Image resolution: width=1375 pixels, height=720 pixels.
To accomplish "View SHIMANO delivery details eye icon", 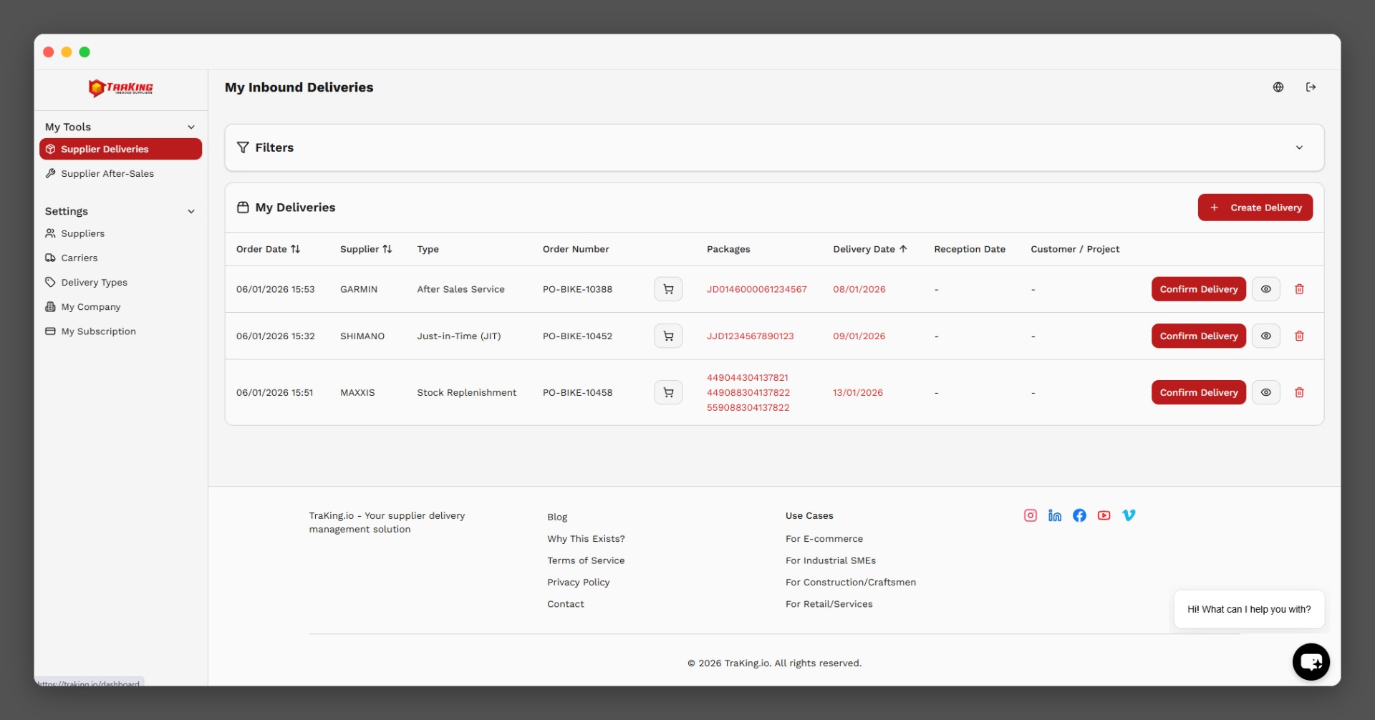I will (x=1266, y=336).
